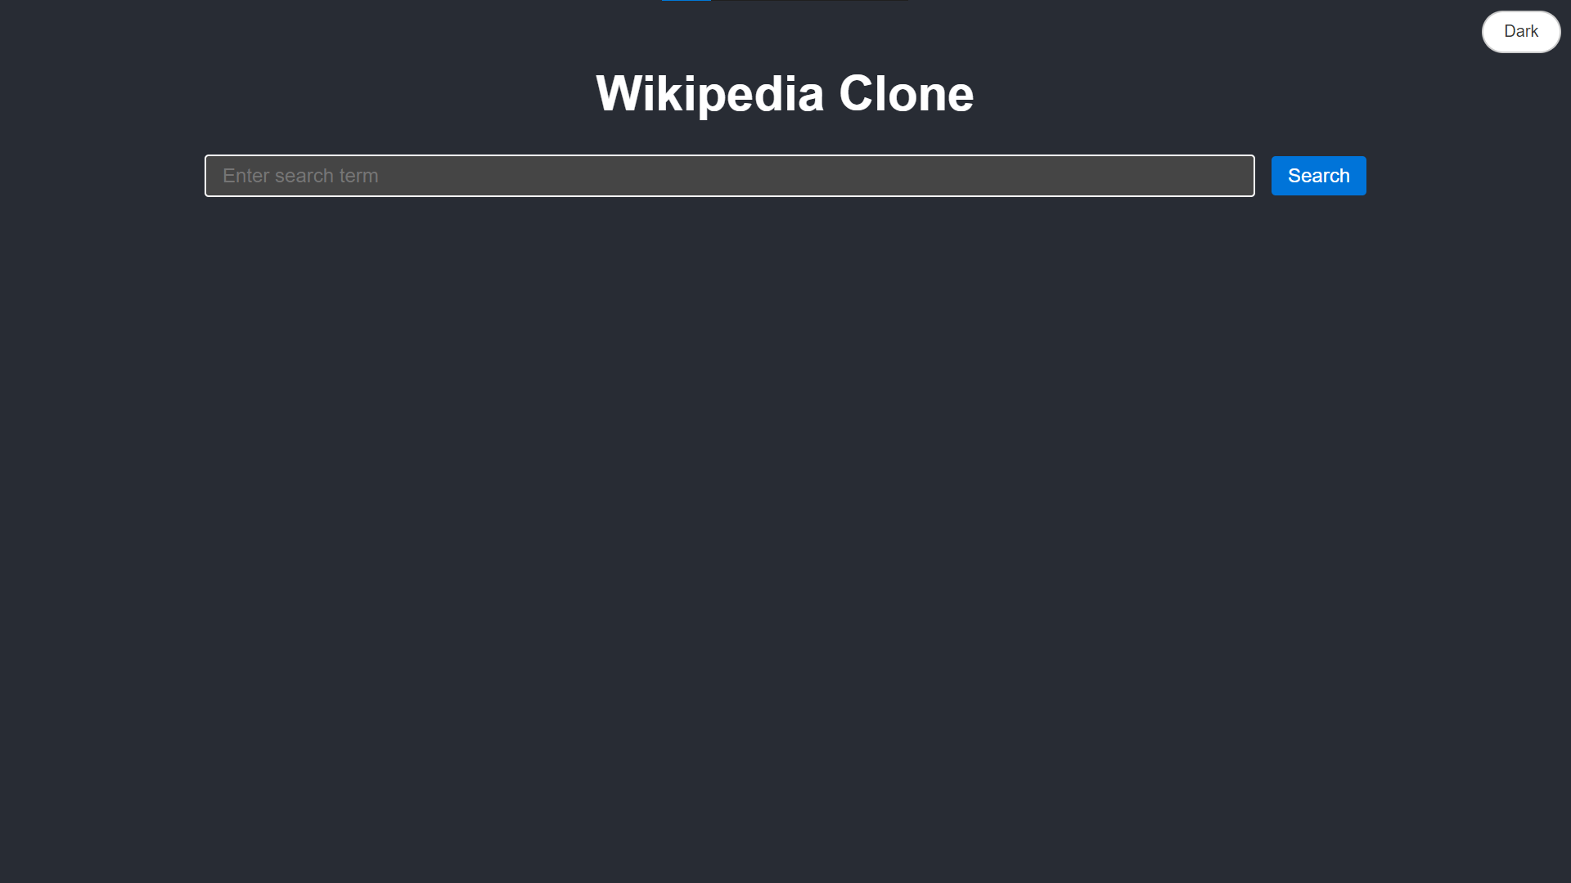Image resolution: width=1571 pixels, height=883 pixels.
Task: Click the Enter search term placeholder text
Action: 300,176
